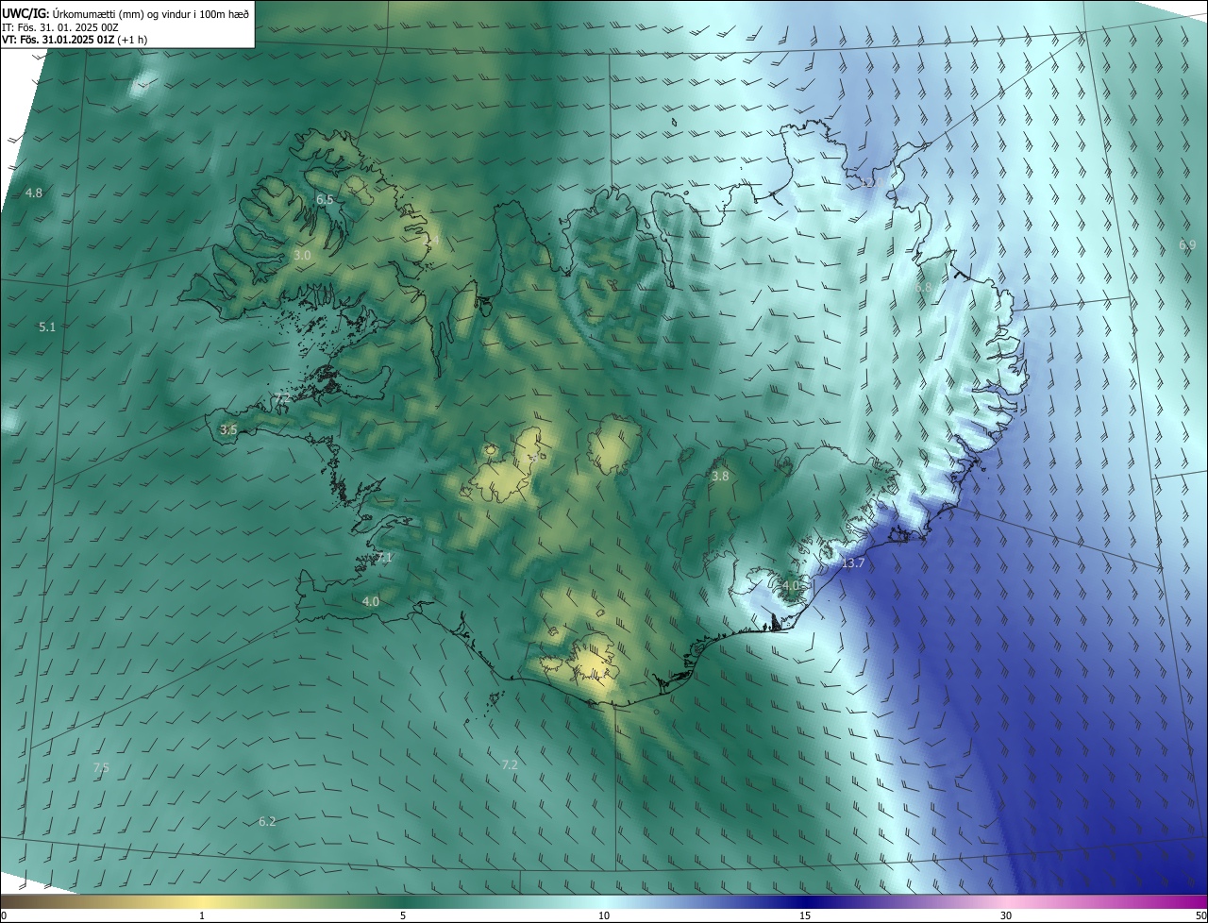Click the 5.1 value label over the ocean

(47, 327)
